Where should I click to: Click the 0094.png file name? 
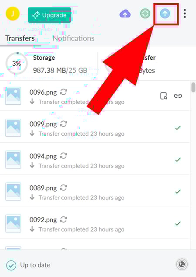tap(43, 156)
